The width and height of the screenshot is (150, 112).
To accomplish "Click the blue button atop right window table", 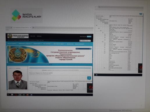I will coord(141,14).
